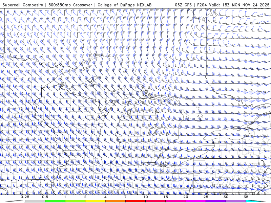This screenshot has width=271, height=203.
Task: Select the white arrow swatch below 0.25
Action: click(15, 201)
